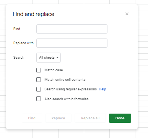148x138 pixels.
Task: Toggle Also search within formulas
Action: pyautogui.click(x=39, y=99)
